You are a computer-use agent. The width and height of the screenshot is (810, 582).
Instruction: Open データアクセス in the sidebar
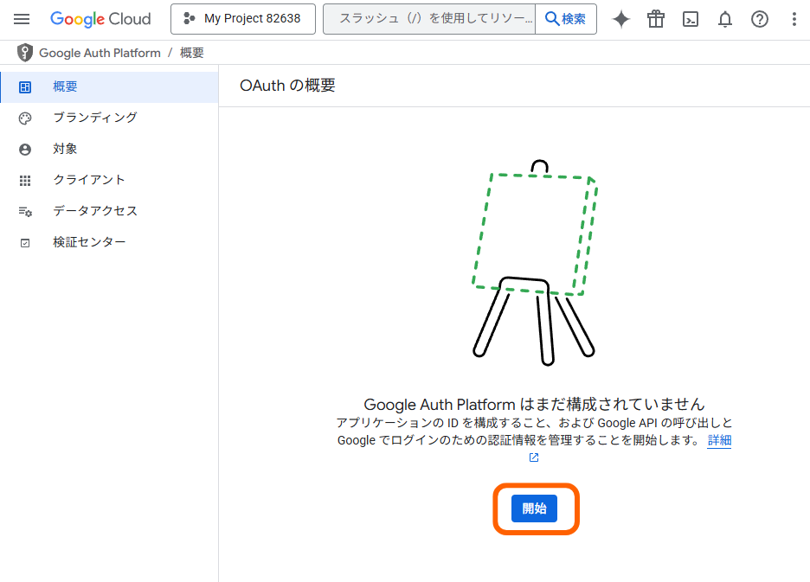click(x=109, y=211)
